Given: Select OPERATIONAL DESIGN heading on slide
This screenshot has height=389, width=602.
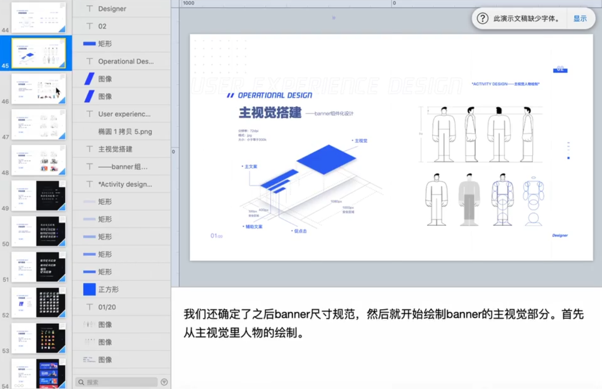Looking at the screenshot, I should (275, 95).
